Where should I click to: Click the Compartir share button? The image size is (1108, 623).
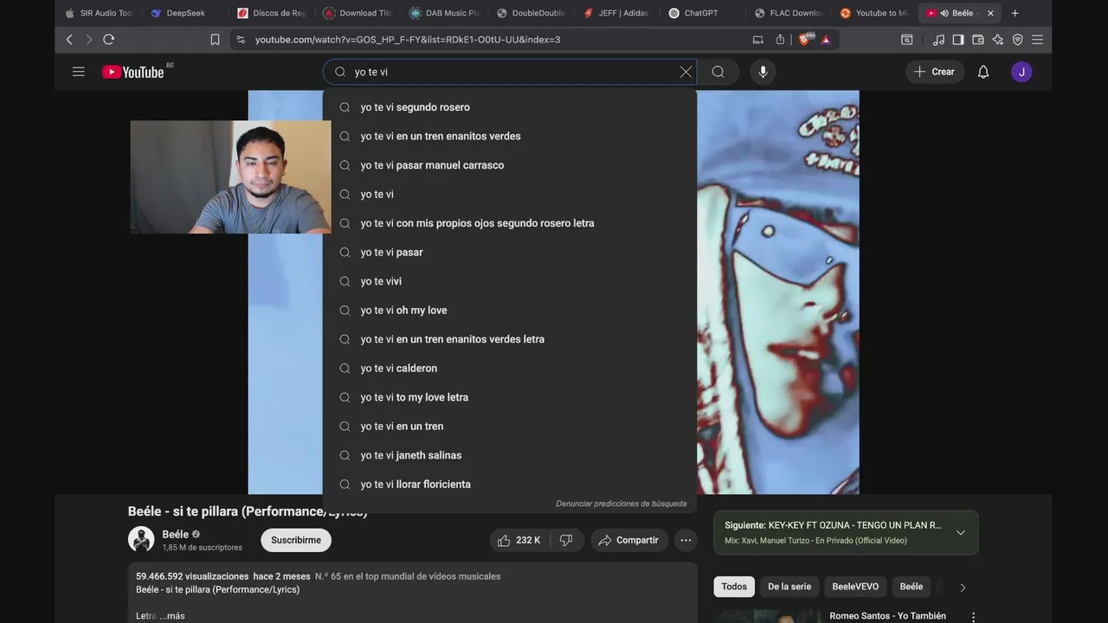[x=629, y=540]
